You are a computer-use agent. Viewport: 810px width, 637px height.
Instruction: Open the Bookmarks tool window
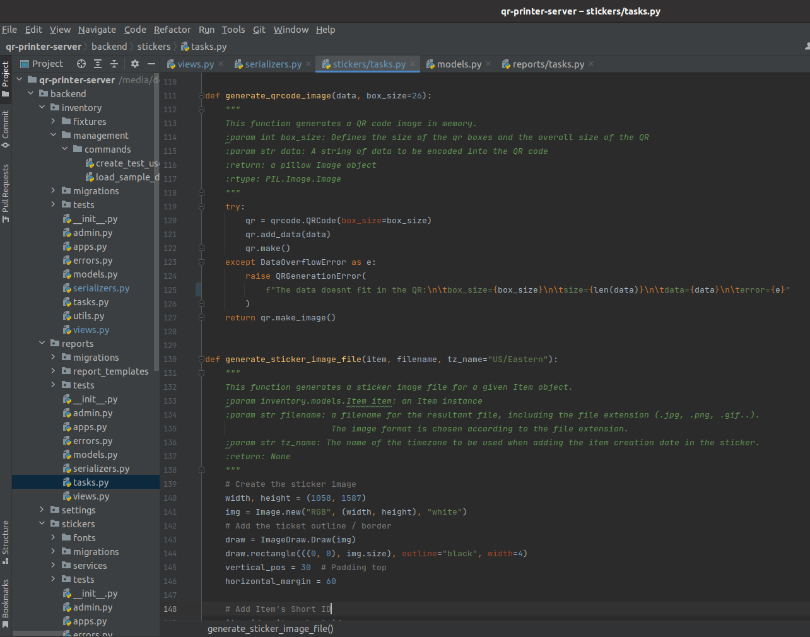6,603
